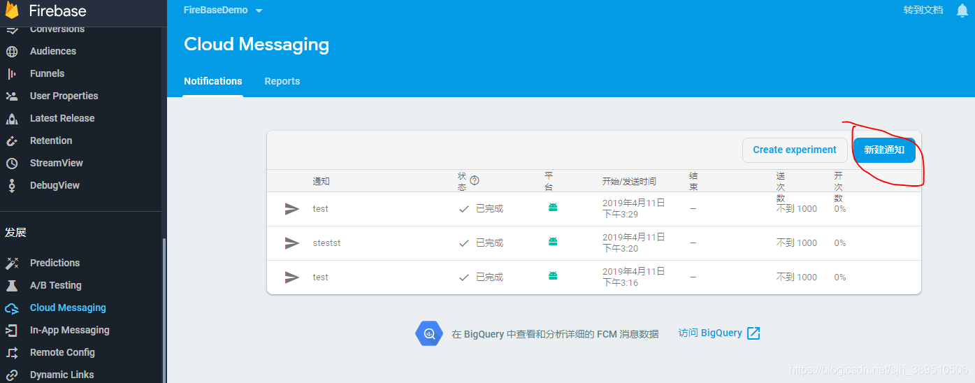The image size is (975, 383).
Task: Click the Android icon in 下午3:29 row
Action: [x=553, y=208]
